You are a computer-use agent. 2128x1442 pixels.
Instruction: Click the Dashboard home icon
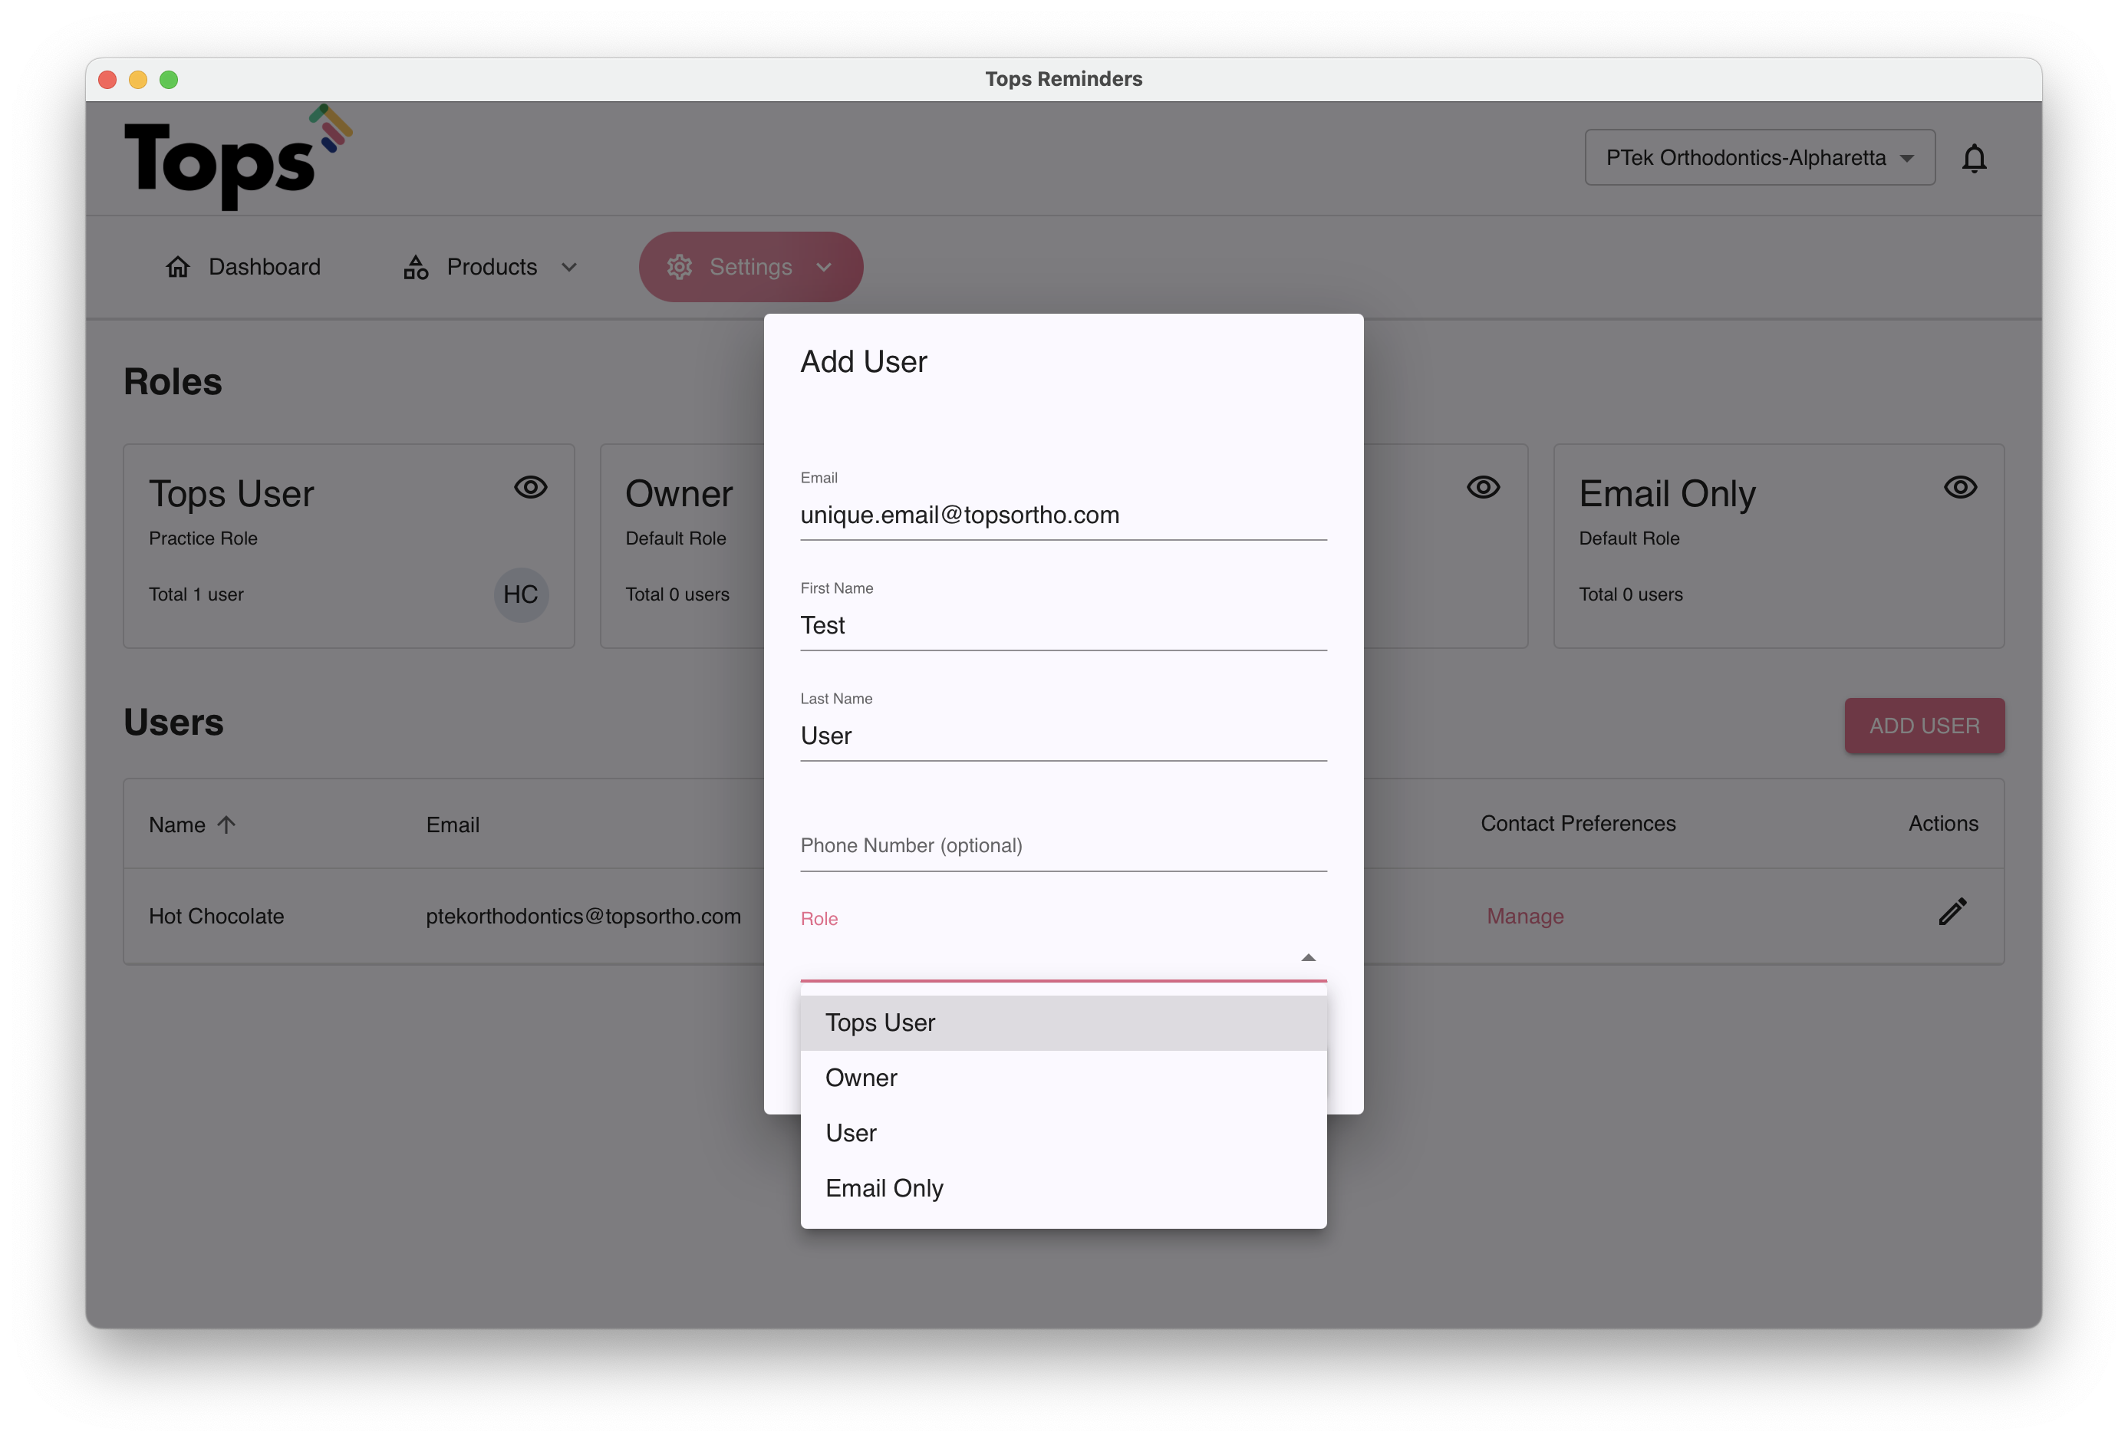178,266
